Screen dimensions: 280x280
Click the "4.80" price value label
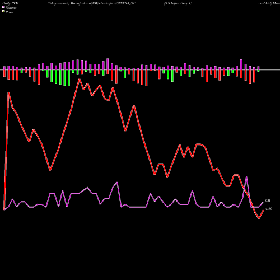click(x=269, y=209)
